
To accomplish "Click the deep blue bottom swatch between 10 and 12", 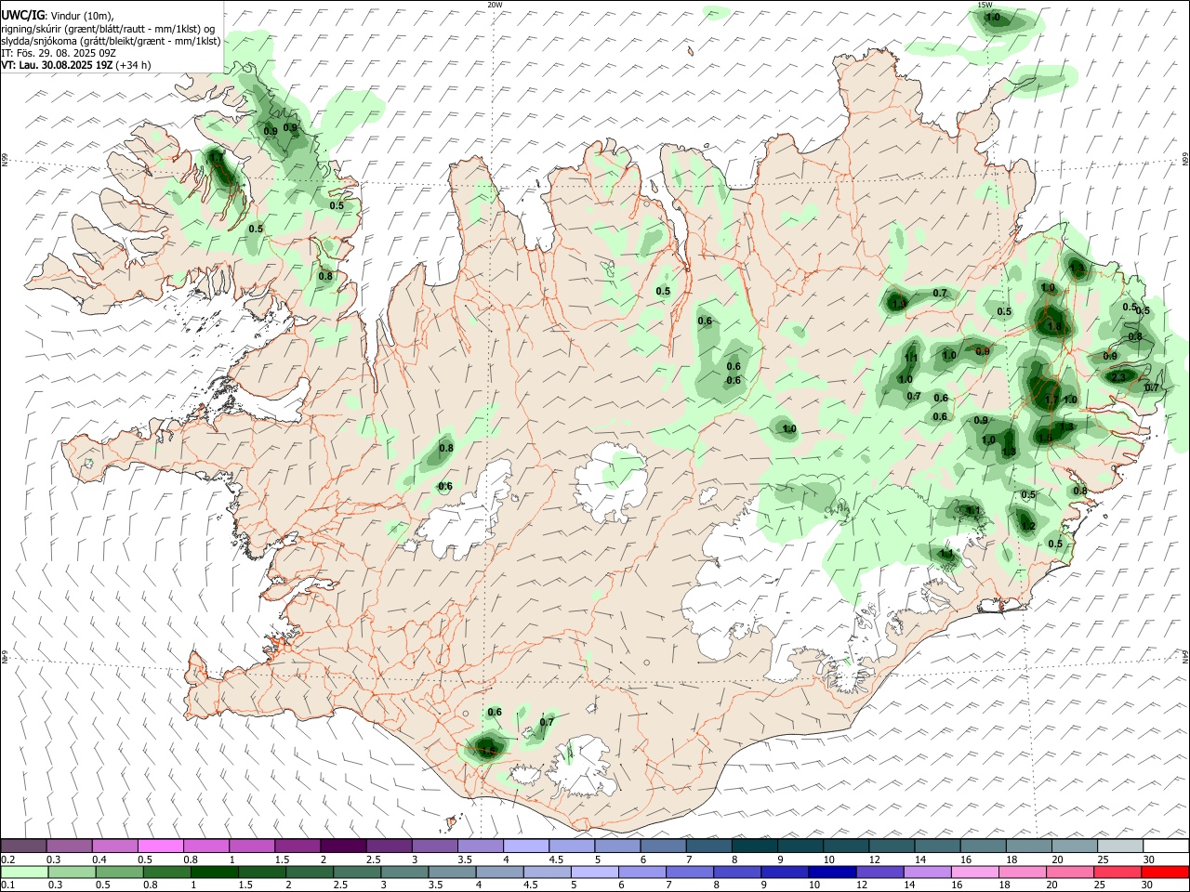I will [832, 872].
